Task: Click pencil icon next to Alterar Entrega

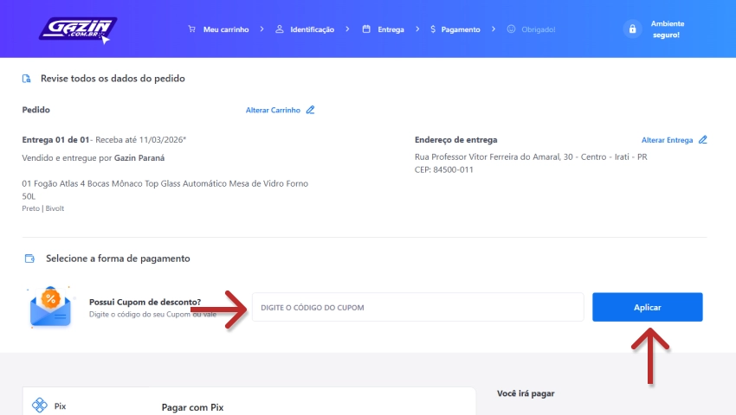Action: (x=703, y=140)
